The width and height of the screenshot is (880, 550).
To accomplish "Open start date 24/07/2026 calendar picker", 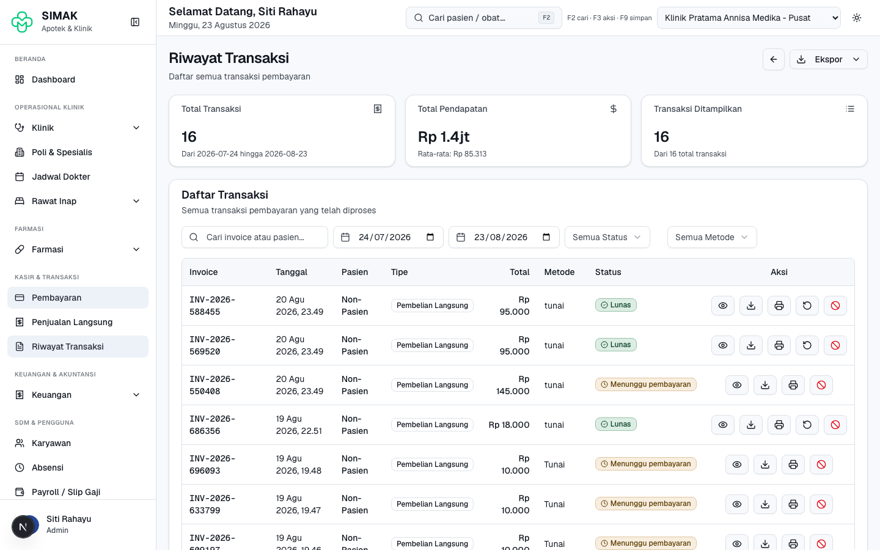I will coord(430,237).
